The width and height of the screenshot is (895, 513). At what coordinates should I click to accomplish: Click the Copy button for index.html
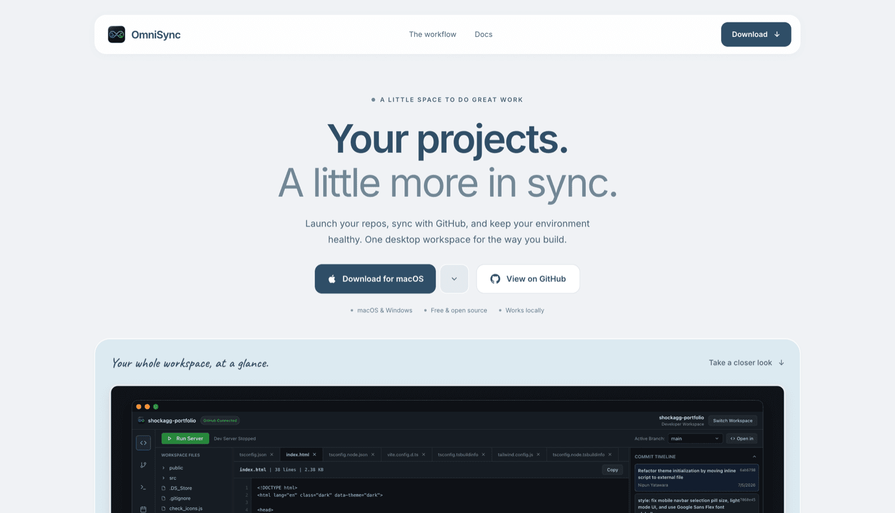click(613, 470)
